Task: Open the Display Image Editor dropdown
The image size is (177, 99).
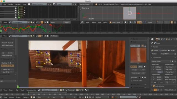Action: [x=166, y=54]
